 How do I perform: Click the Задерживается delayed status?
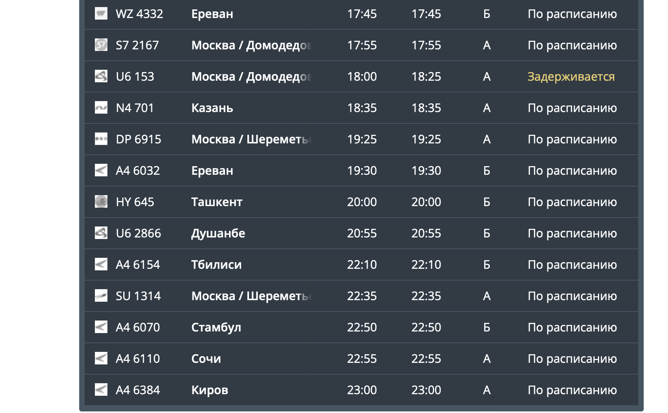pyautogui.click(x=571, y=76)
